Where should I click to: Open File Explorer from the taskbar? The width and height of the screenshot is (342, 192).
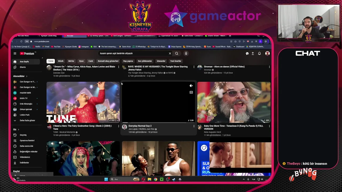click(x=149, y=179)
